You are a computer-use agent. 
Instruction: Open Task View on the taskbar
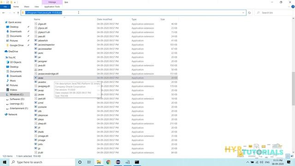coord(89,162)
